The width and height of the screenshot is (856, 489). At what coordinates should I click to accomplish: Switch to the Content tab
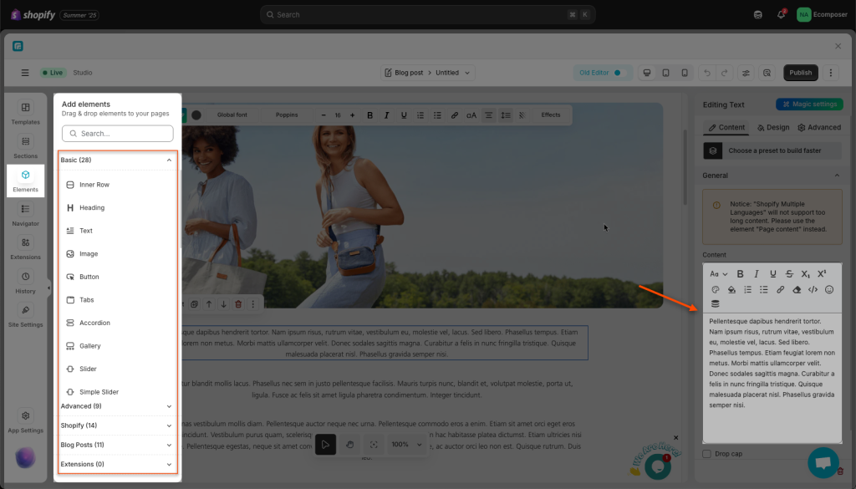click(726, 127)
